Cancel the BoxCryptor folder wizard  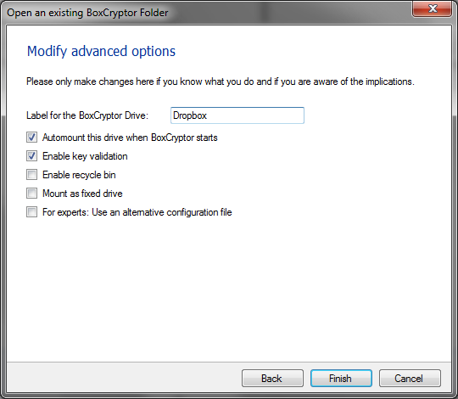410,379
